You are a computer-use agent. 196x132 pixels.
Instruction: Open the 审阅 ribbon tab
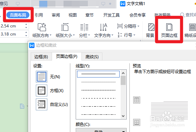pos(56,15)
